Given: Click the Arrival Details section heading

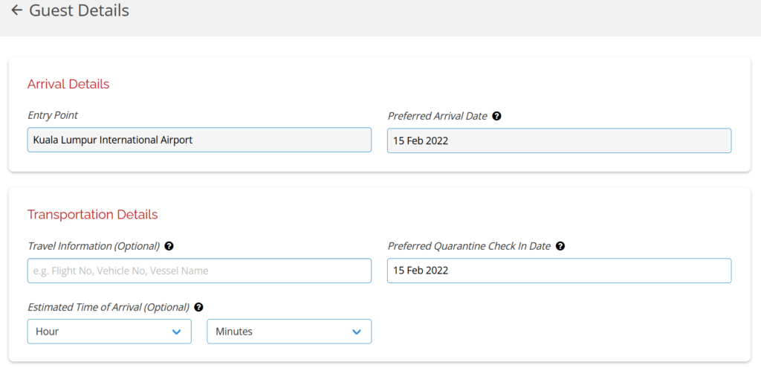Looking at the screenshot, I should click(68, 84).
